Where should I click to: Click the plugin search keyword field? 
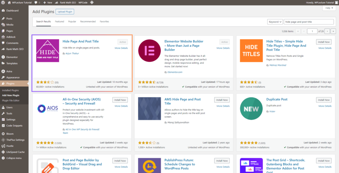309,22
